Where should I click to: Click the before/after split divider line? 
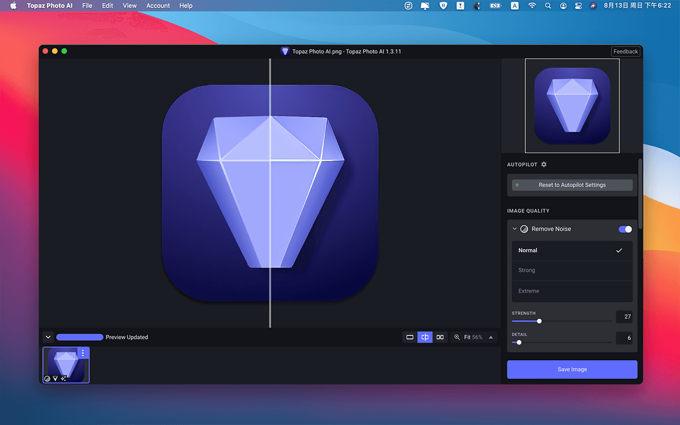click(x=270, y=193)
